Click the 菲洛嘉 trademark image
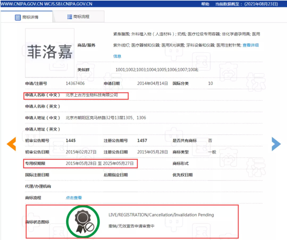Image resolution: width=287 pixels, height=240 pixels. (x=50, y=53)
